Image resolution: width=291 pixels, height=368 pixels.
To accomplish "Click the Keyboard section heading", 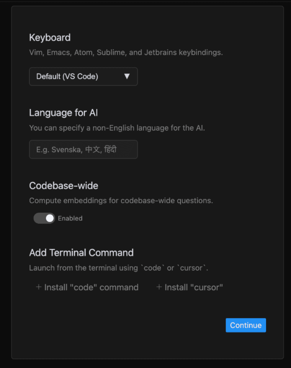I will coord(50,38).
